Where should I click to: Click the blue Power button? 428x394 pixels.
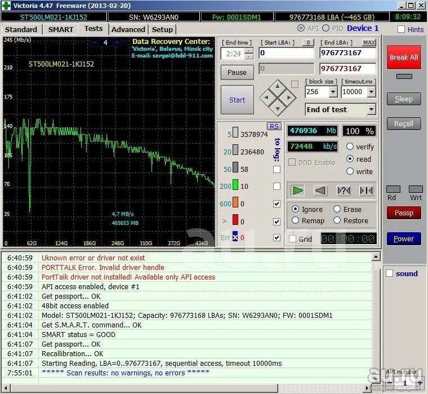pos(404,239)
